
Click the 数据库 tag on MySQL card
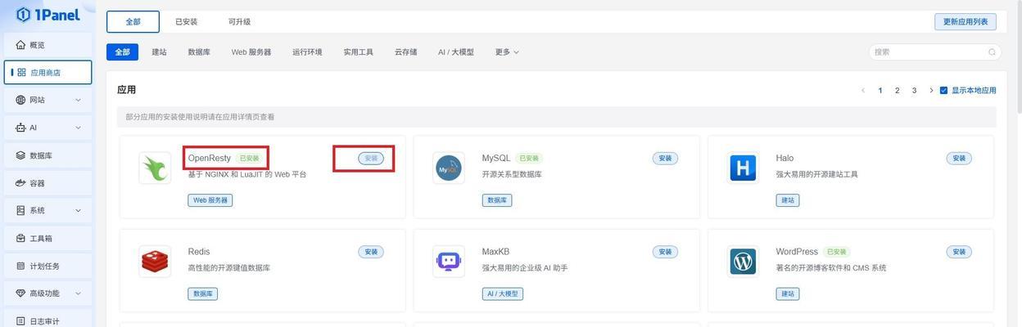pos(497,200)
